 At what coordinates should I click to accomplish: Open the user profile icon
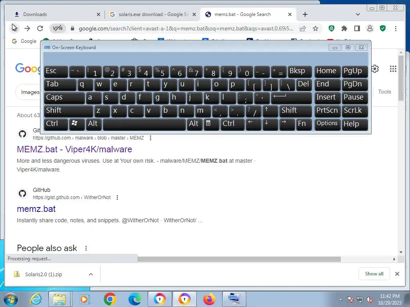370,28
